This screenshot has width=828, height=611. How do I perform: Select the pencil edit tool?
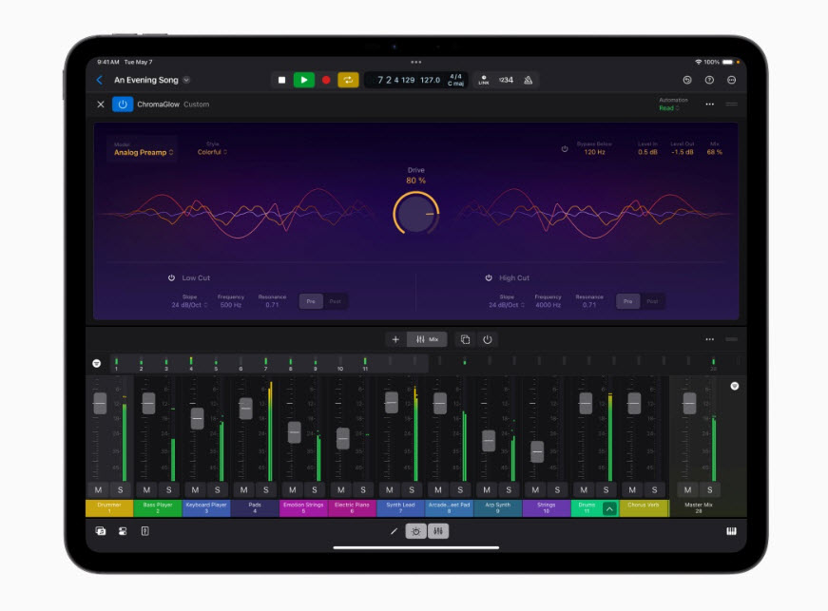click(x=394, y=531)
